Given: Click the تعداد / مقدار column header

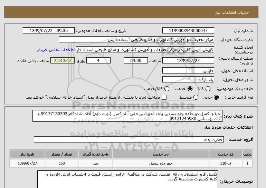Looking at the screenshot, I should [62, 154].
